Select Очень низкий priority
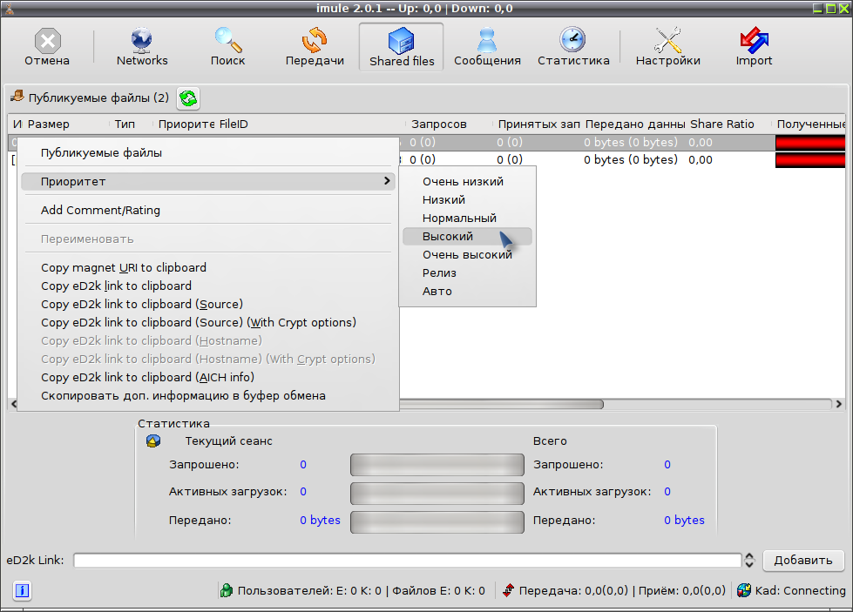 pyautogui.click(x=467, y=182)
